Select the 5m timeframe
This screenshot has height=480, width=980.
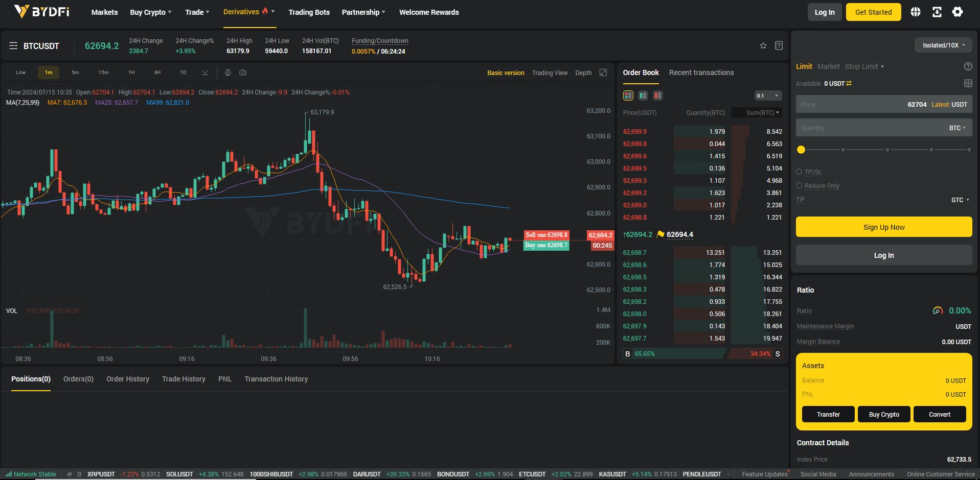coord(75,73)
